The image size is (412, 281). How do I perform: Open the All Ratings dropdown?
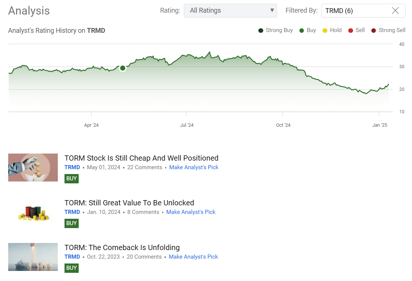230,11
